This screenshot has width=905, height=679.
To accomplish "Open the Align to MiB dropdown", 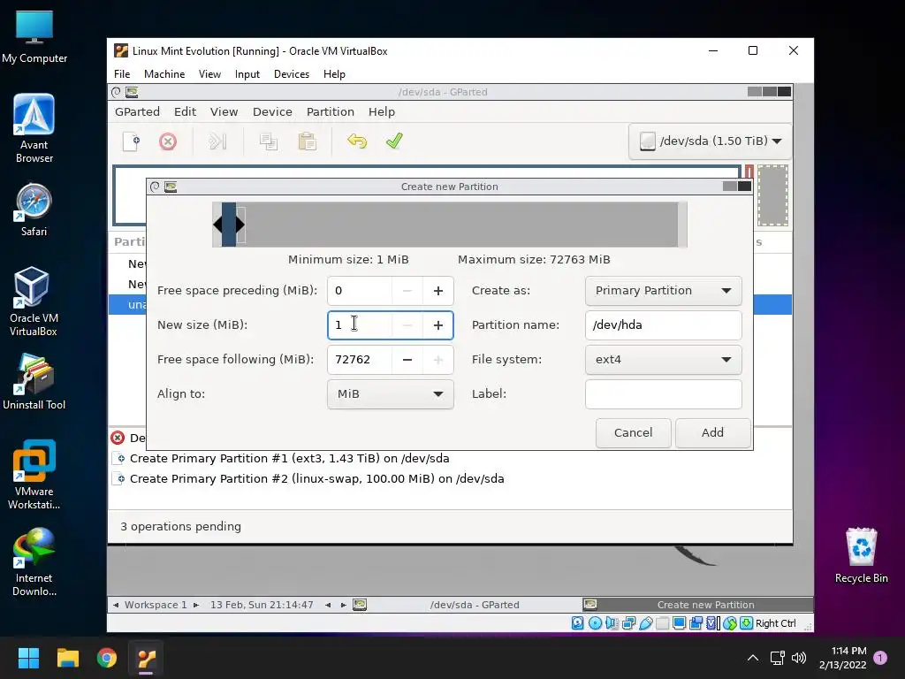I will (390, 393).
